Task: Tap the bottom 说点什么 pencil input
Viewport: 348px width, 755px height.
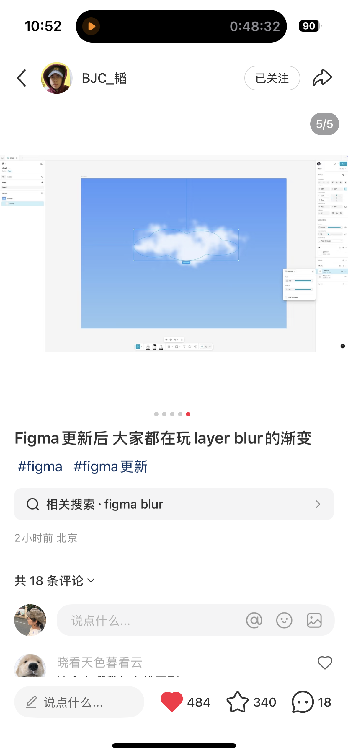Action: coord(79,702)
